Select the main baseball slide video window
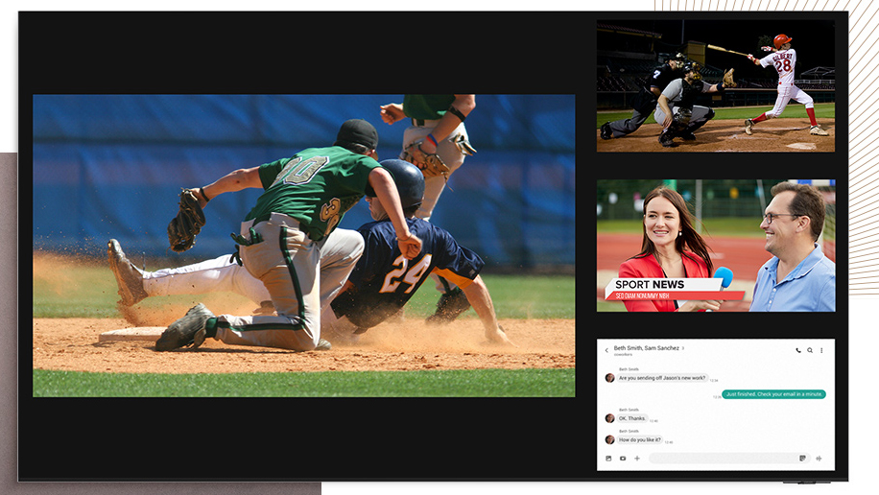The image size is (879, 495). tap(304, 246)
